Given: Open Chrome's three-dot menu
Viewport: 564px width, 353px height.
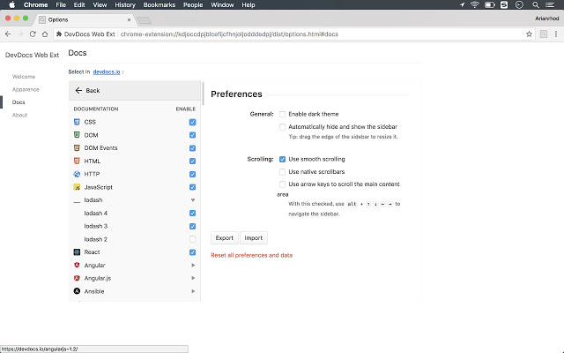Looking at the screenshot, I should pos(556,34).
